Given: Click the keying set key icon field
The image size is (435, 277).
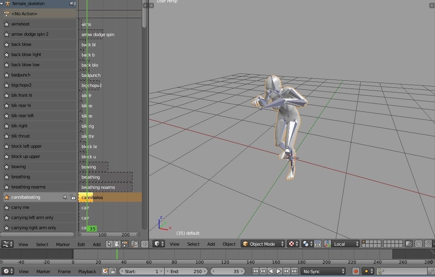Looking at the screenshot, I should click(402, 272).
